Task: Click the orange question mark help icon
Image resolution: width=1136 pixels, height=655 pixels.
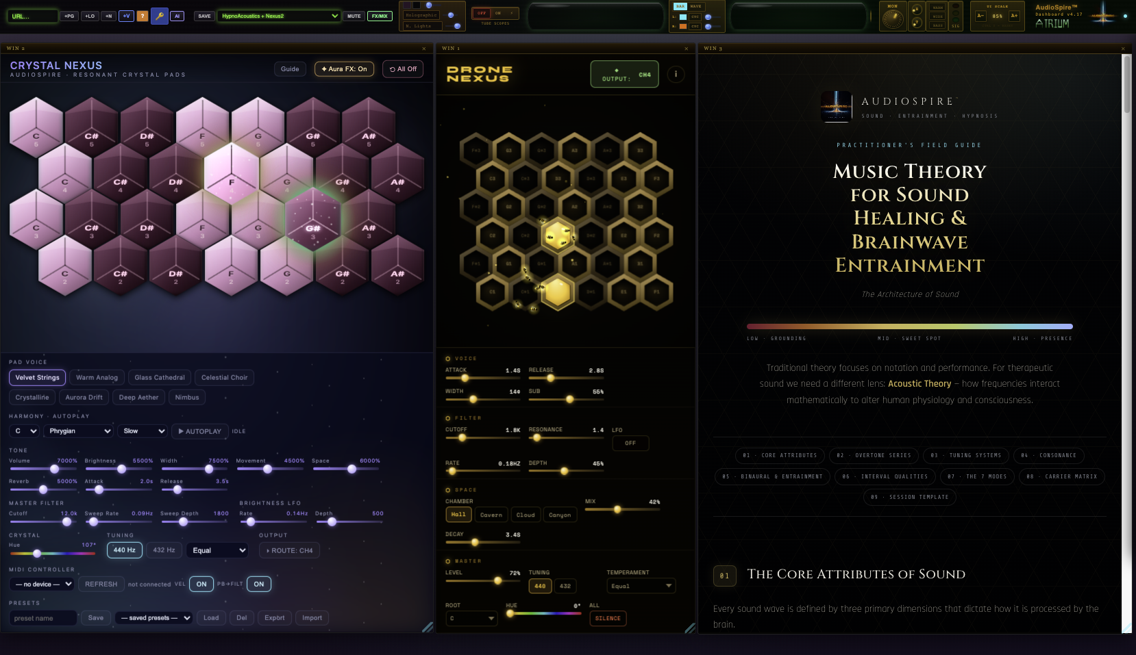Action: (143, 16)
